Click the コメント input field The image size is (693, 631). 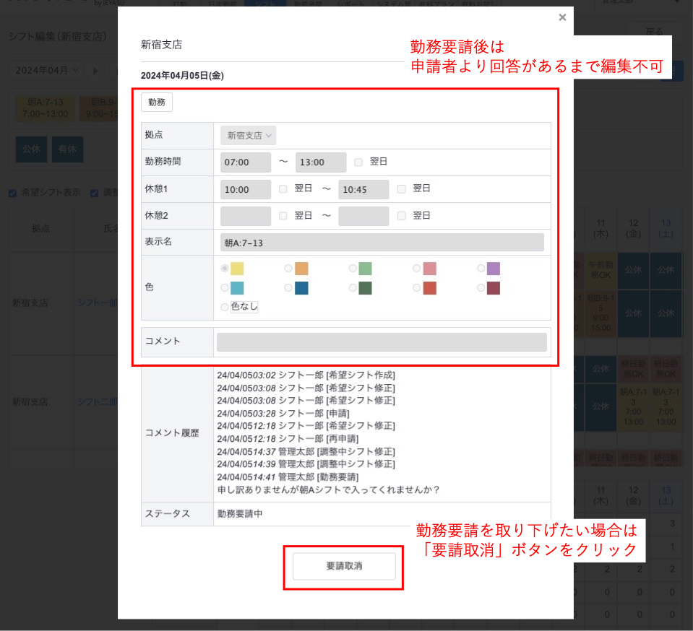[x=382, y=342]
